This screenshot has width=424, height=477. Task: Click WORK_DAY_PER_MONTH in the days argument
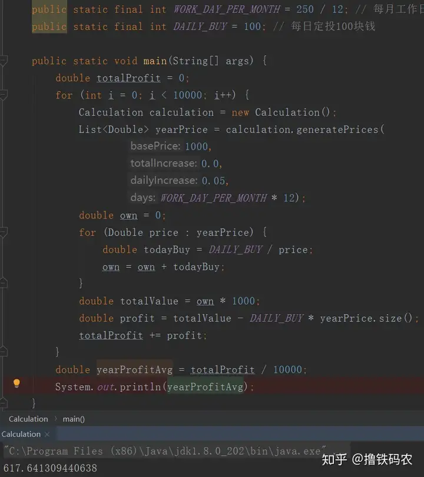click(x=214, y=198)
